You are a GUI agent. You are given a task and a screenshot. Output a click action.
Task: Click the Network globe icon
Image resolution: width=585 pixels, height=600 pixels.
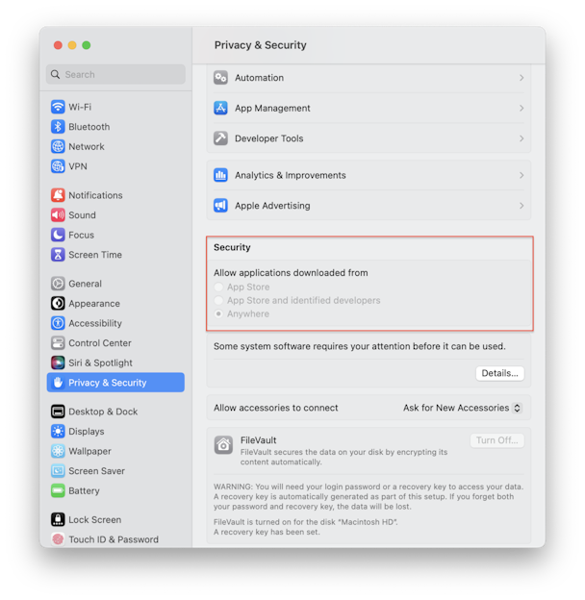click(58, 146)
